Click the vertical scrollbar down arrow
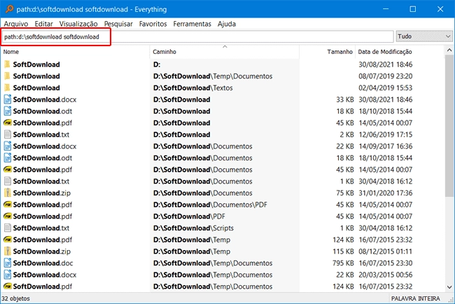455x304 pixels. click(x=449, y=286)
